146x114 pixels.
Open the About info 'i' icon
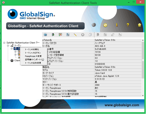[117, 25]
